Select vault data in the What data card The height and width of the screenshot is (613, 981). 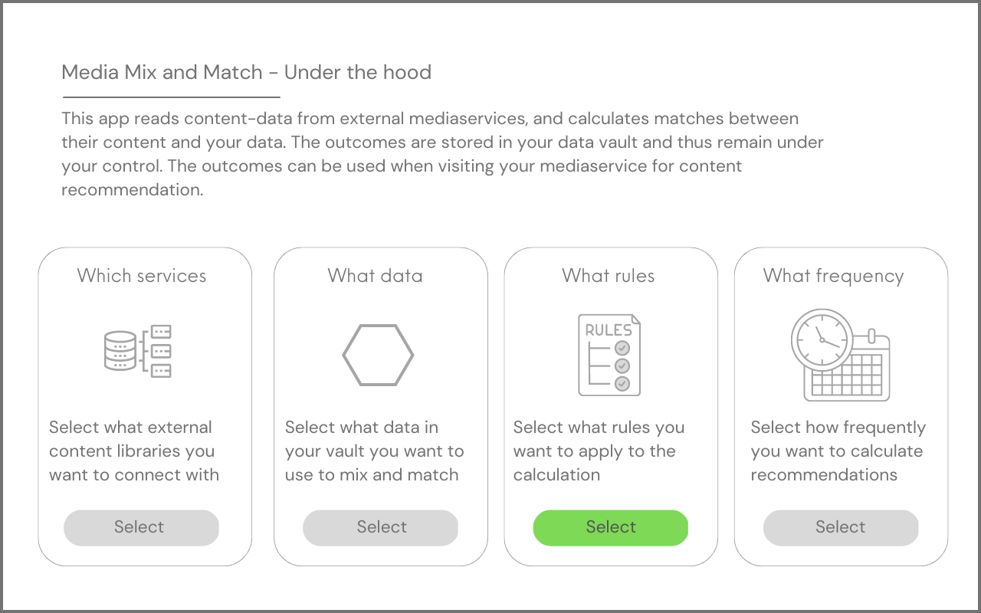380,527
